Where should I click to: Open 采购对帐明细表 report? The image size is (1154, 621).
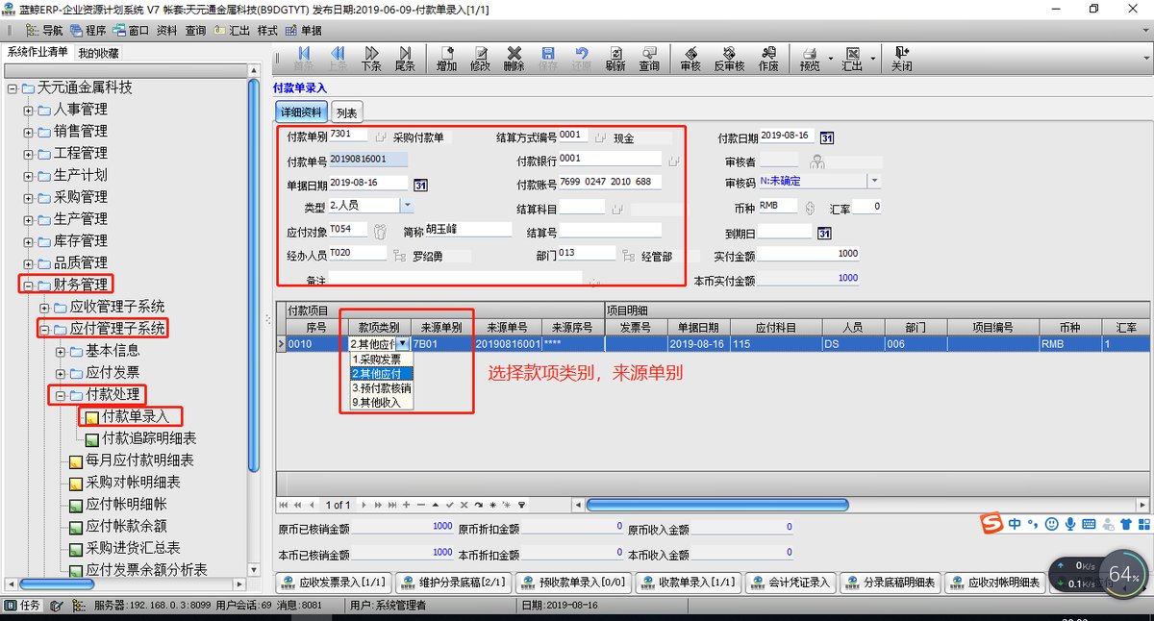coord(124,483)
